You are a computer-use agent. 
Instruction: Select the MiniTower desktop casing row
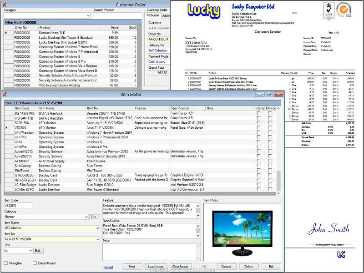coord(140,170)
